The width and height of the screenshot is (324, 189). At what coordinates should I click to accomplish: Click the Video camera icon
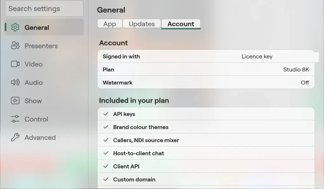[x=15, y=64]
